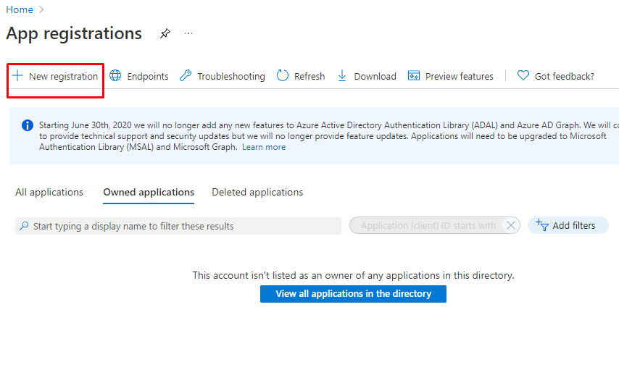
Task: Click the Application (client) ID starts with pill
Action: pyautogui.click(x=428, y=226)
